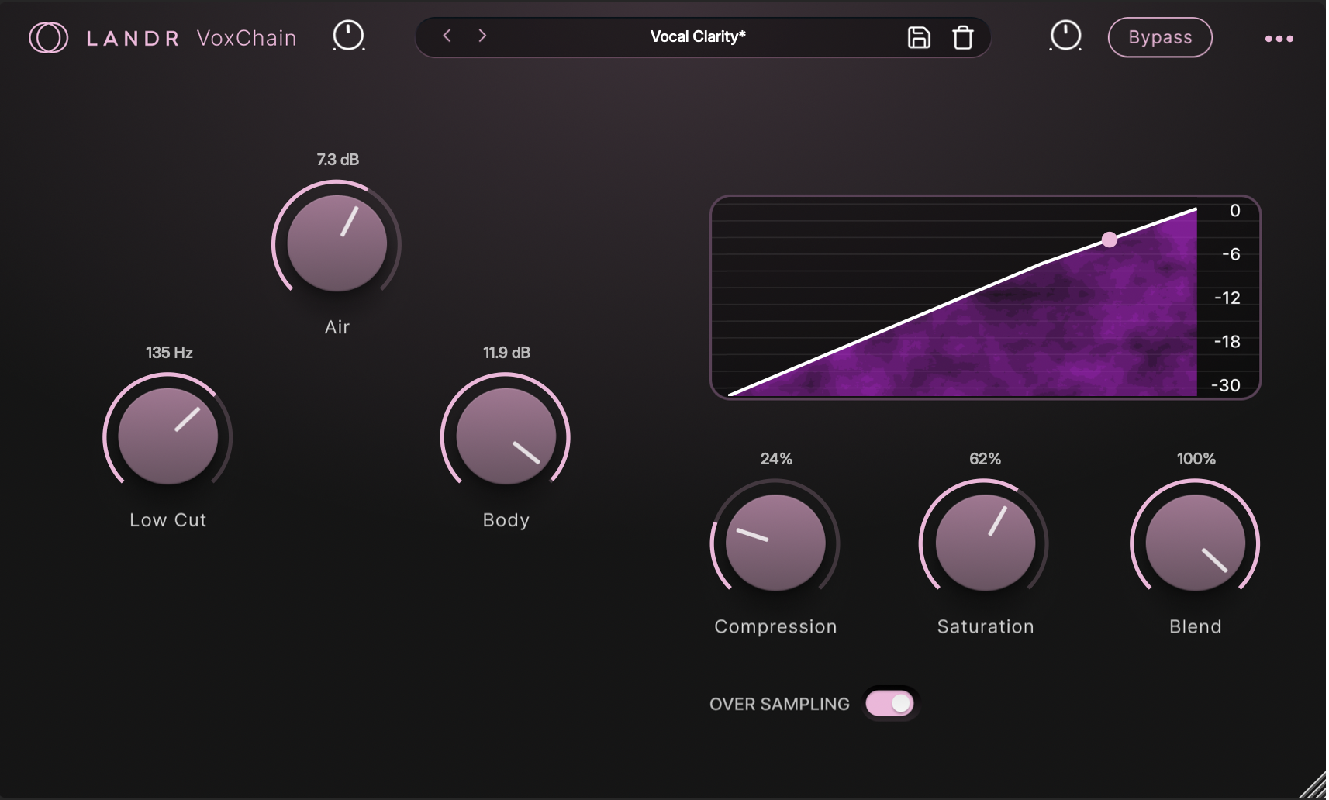Click the 7.3 dB Air value
1329x800 pixels.
point(338,160)
